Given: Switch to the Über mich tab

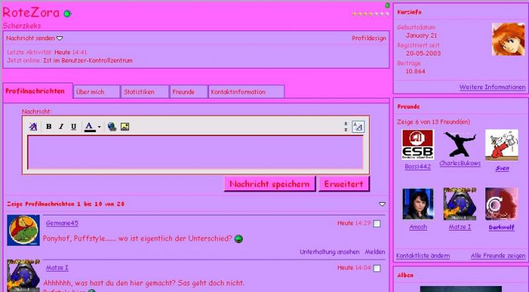Looking at the screenshot, I should click(97, 92).
